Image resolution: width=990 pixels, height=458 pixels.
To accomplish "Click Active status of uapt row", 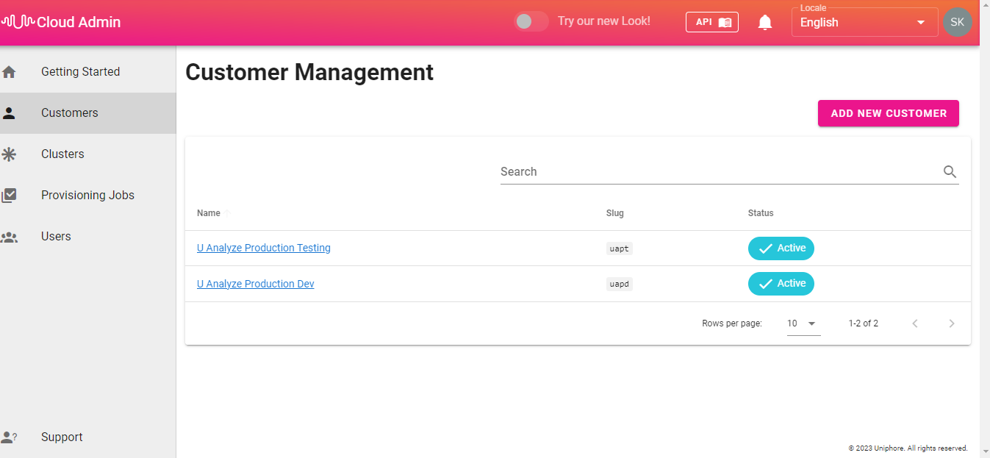I will click(781, 248).
